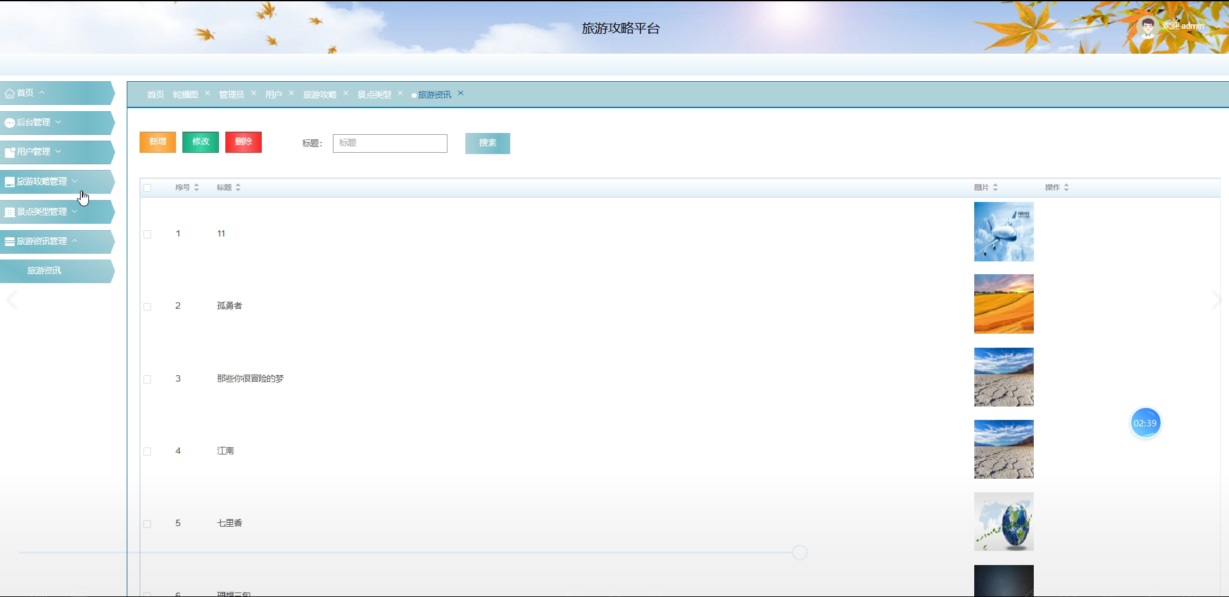The height and width of the screenshot is (597, 1229).
Task: Click the 后台管理 sidebar icon
Action: [10, 123]
